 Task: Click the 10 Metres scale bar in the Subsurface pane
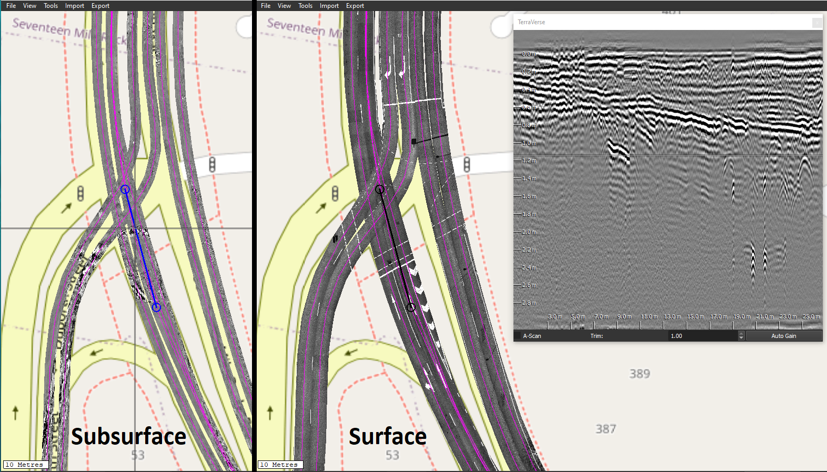(26, 465)
